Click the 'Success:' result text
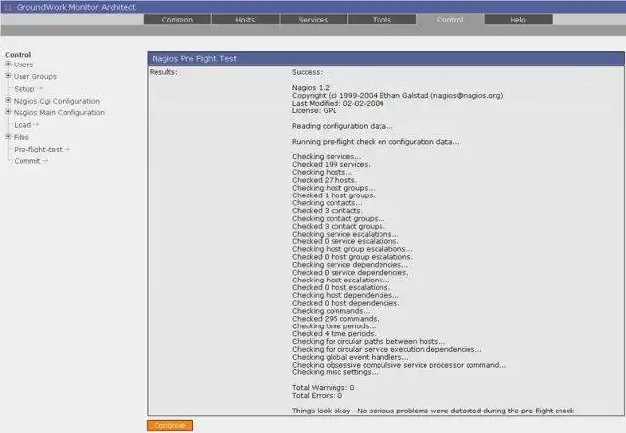 click(307, 72)
